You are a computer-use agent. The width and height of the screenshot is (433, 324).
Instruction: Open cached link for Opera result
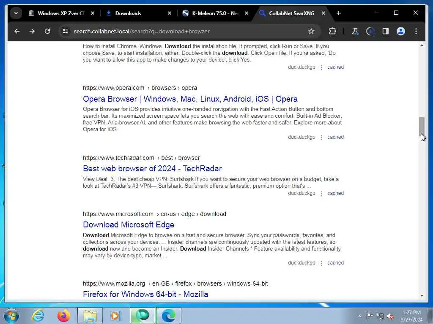click(x=335, y=137)
